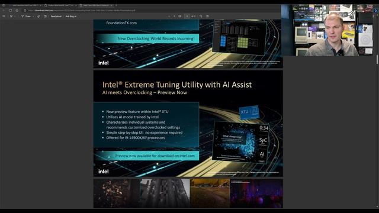Screen dimensions: 379x213
Task: Click 'New preview feature within Intel XTU' bullet
Action: click(137, 112)
